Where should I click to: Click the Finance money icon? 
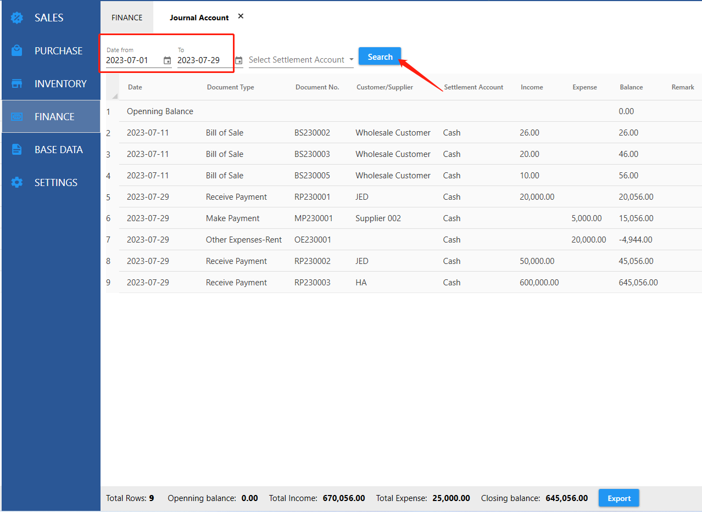click(x=17, y=116)
